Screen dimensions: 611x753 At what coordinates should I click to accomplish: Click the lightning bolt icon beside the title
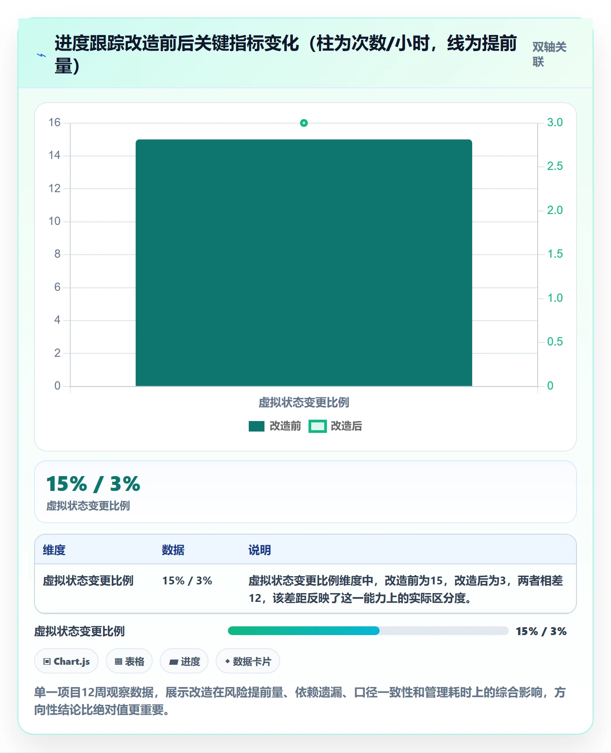[x=41, y=55]
